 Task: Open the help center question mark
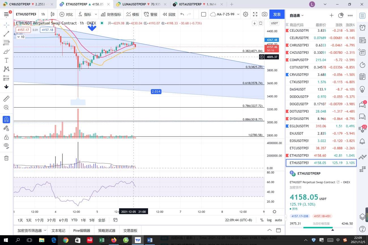point(362,229)
